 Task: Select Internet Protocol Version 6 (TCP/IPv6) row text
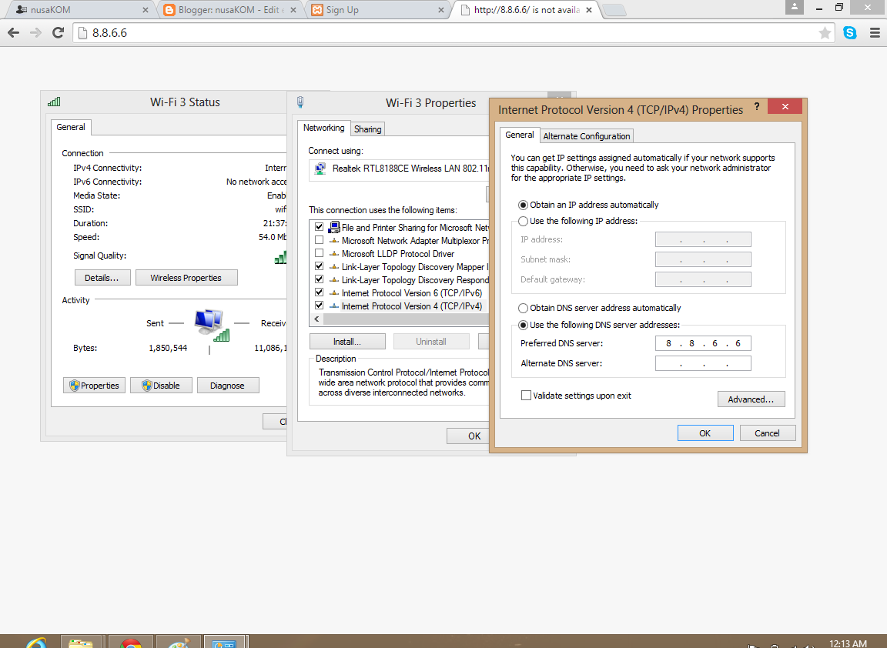click(412, 293)
